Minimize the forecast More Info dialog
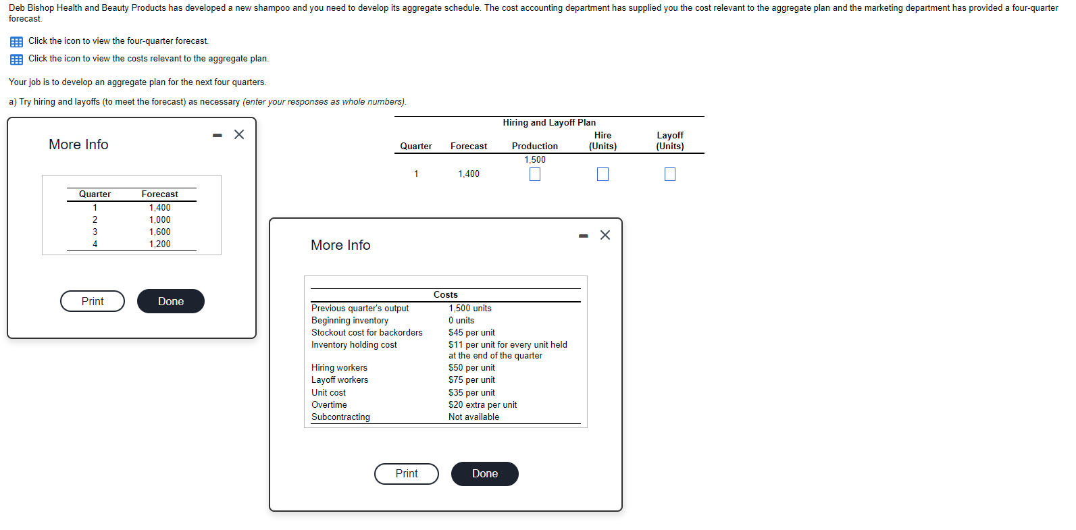Image resolution: width=1076 pixels, height=530 pixels. point(217,135)
